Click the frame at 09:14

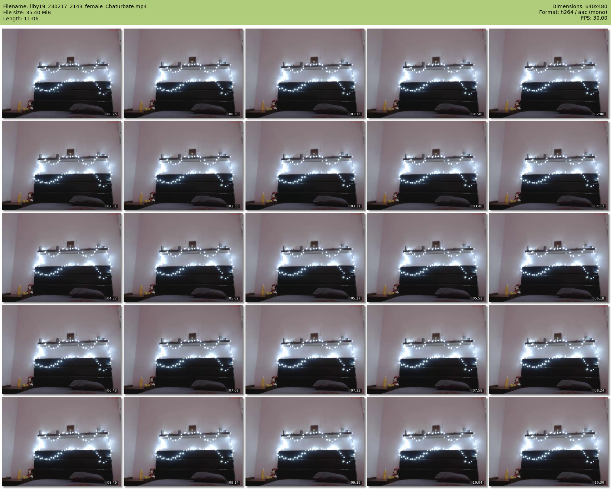point(183,442)
